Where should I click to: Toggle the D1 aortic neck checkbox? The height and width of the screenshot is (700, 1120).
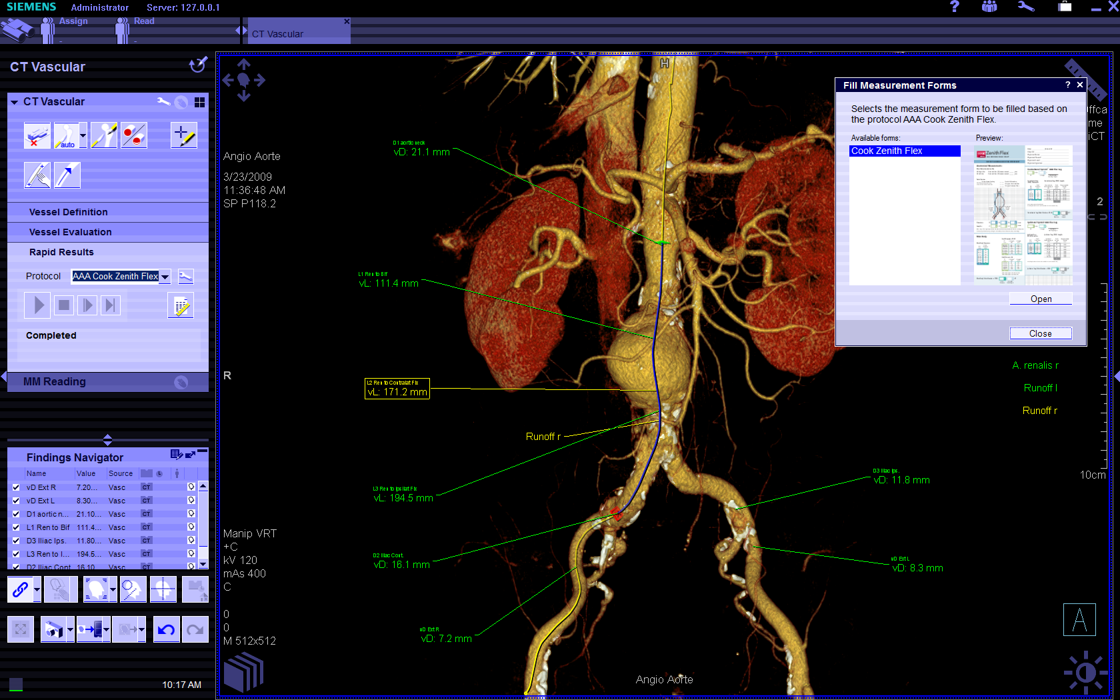16,514
